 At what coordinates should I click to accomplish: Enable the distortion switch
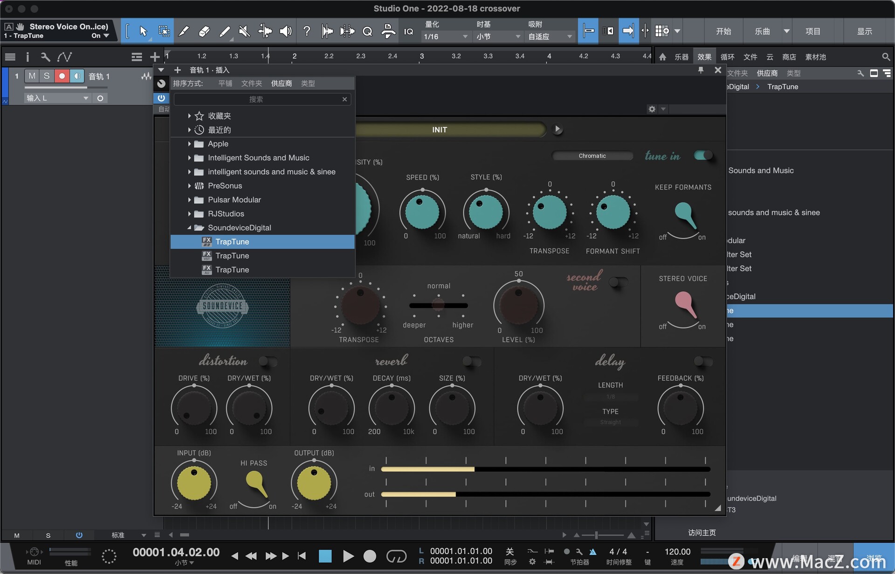tap(268, 361)
